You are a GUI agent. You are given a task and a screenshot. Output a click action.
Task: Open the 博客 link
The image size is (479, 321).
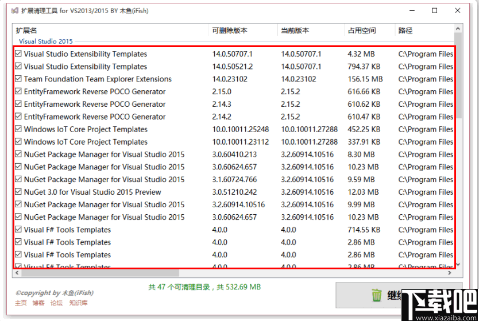point(38,303)
